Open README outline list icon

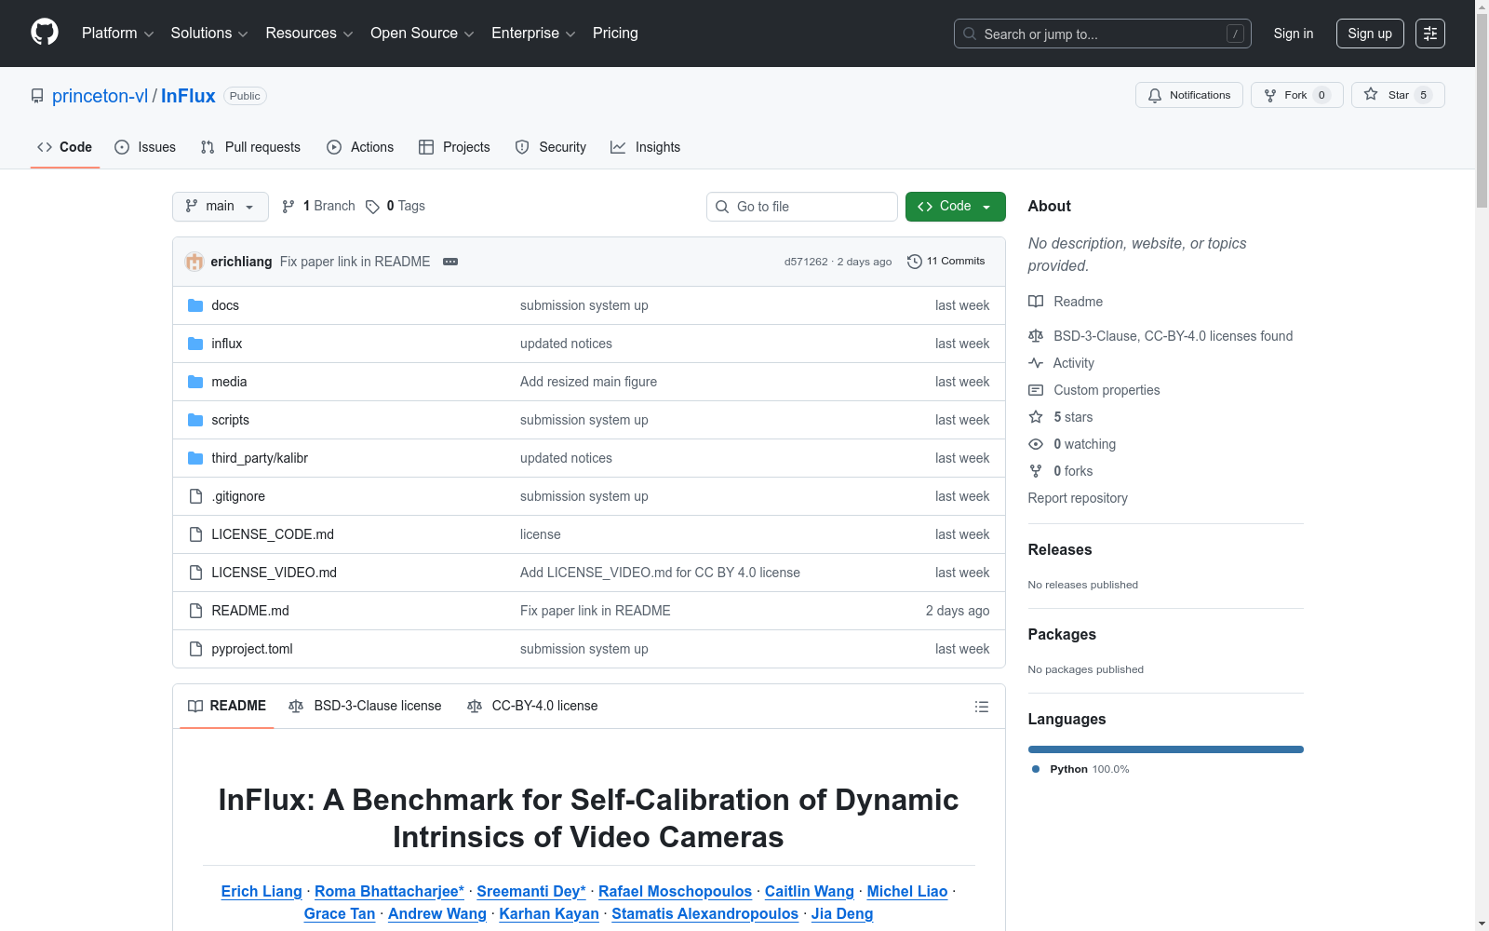click(x=981, y=707)
